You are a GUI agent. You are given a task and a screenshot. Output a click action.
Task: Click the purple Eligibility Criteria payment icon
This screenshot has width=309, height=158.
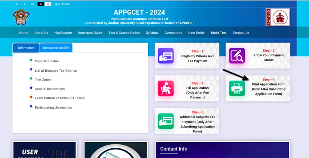[x=166, y=56]
